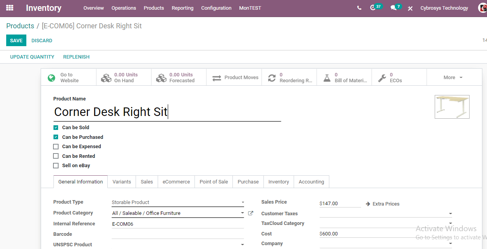Switch to the Inventory tab
This screenshot has width=487, height=249.
coord(279,182)
